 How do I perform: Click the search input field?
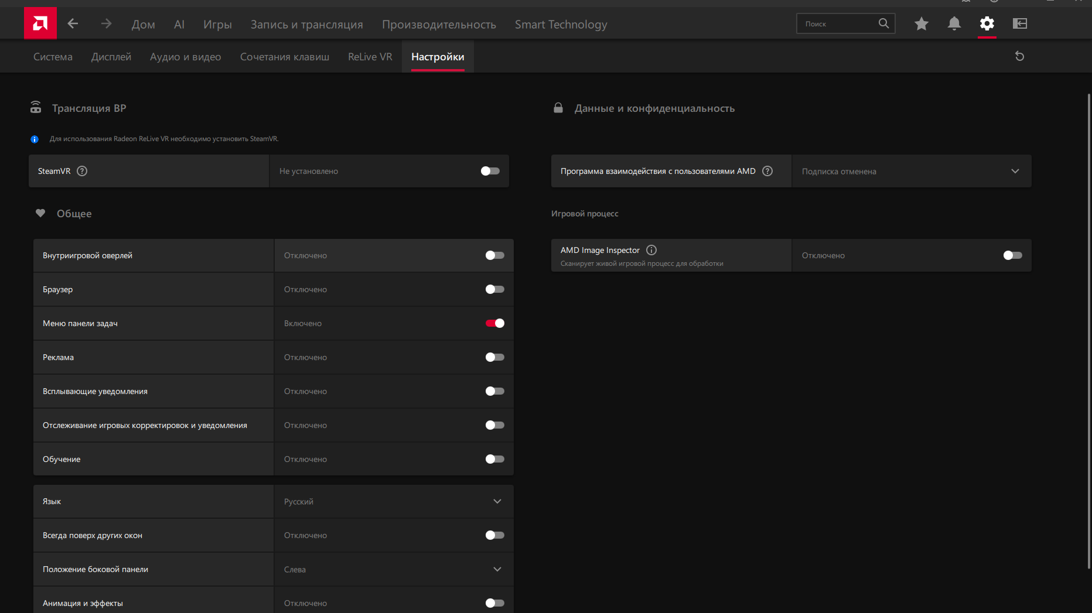pyautogui.click(x=838, y=23)
